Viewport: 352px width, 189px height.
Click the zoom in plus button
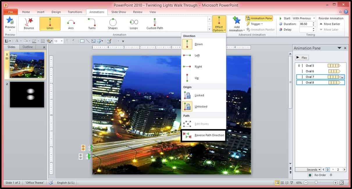[335, 183]
